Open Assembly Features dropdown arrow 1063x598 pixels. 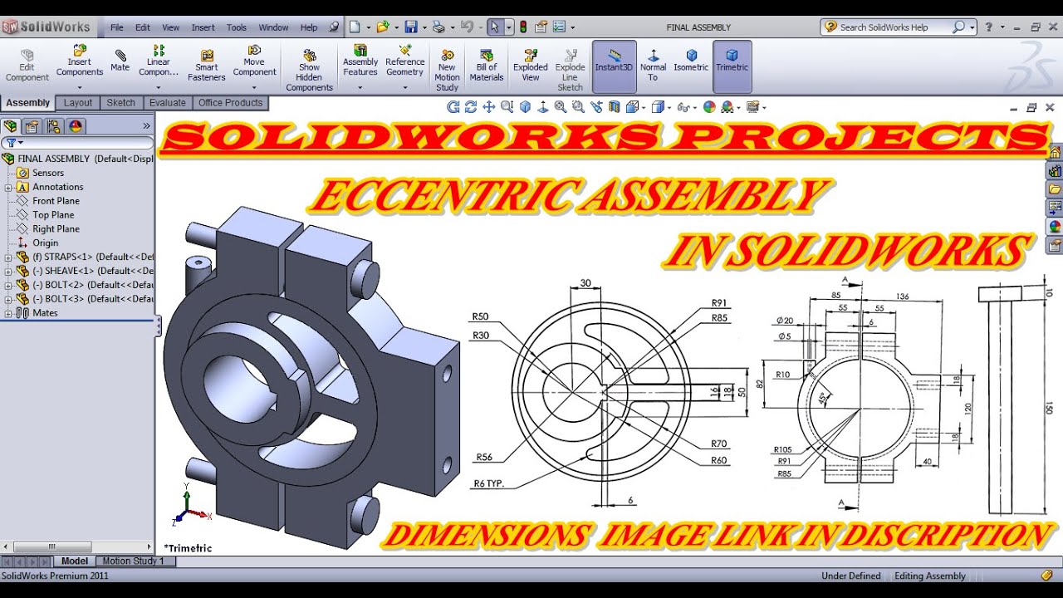(x=360, y=87)
